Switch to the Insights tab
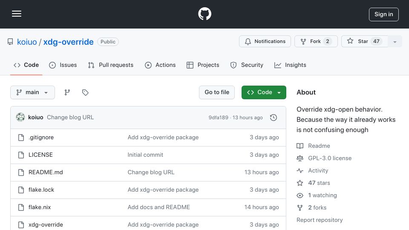The image size is (409, 230). pos(290,65)
